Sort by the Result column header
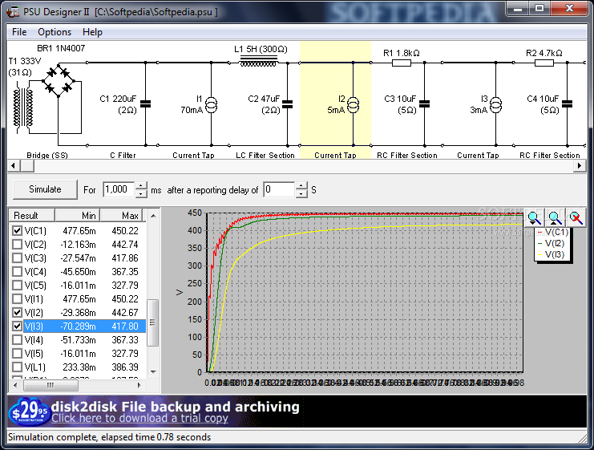594x450 pixels. click(x=32, y=215)
